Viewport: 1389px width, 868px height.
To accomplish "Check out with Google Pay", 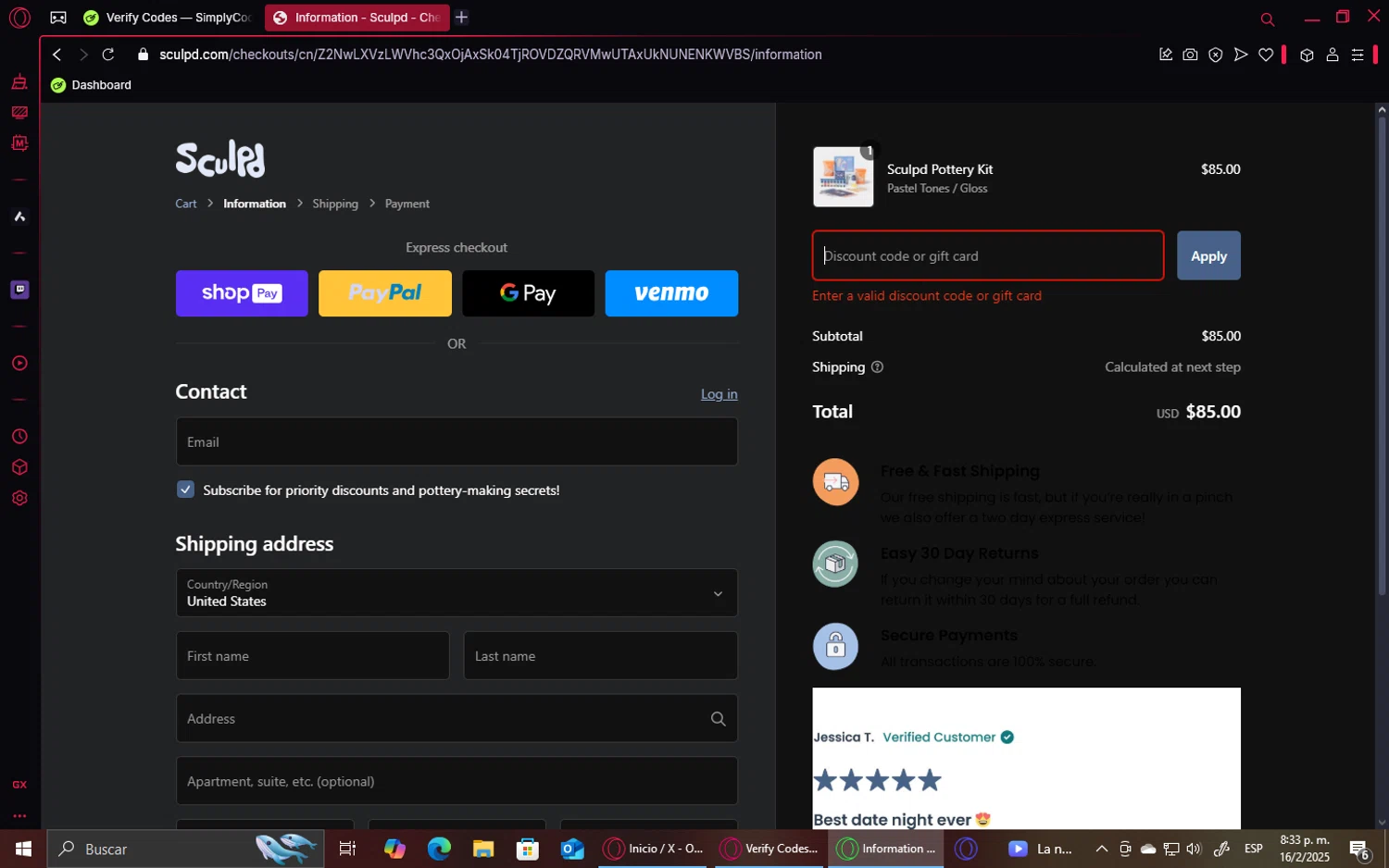I will tap(528, 293).
